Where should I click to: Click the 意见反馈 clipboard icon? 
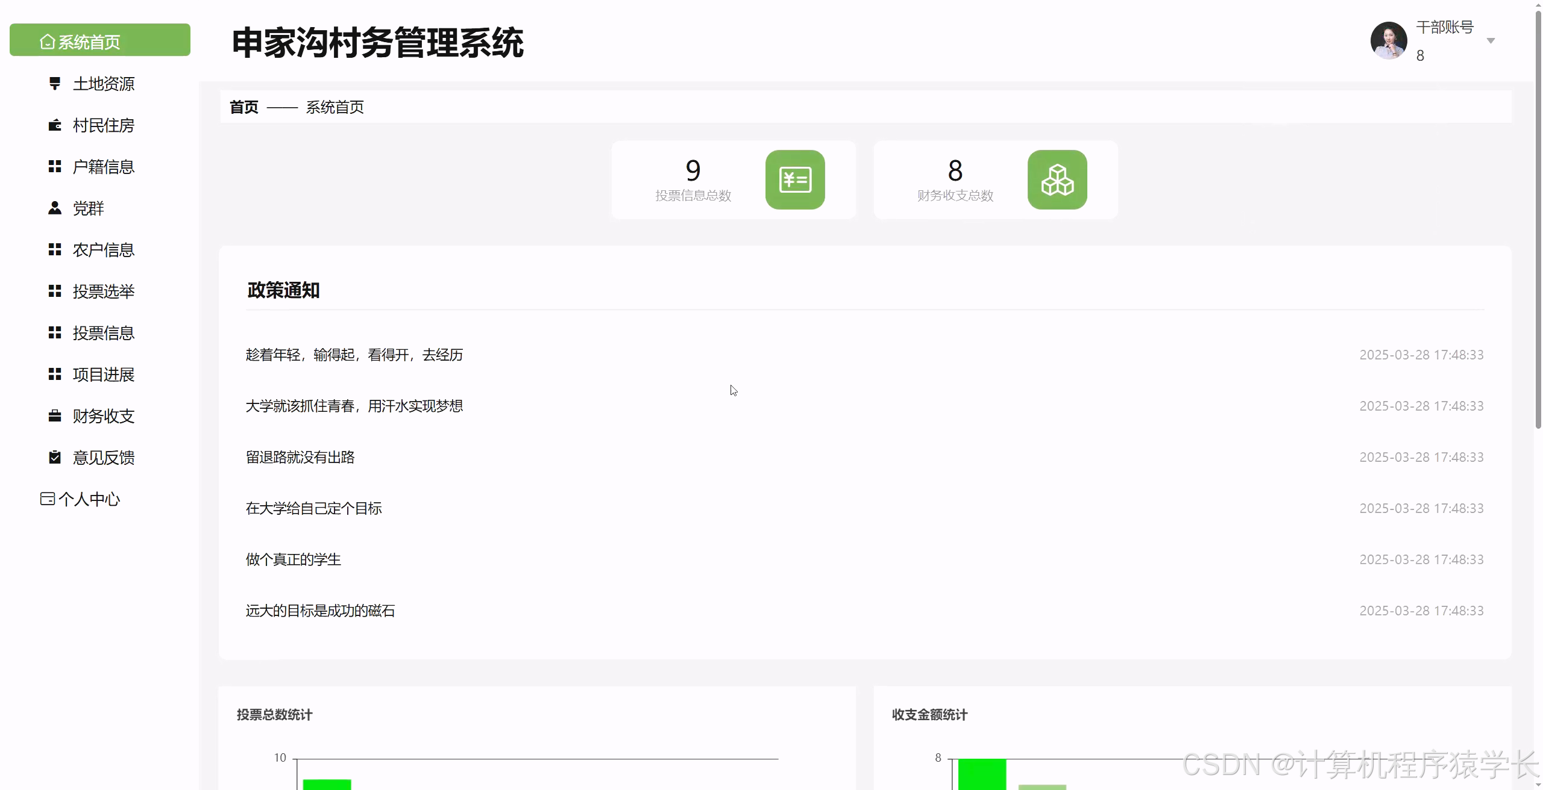tap(55, 458)
